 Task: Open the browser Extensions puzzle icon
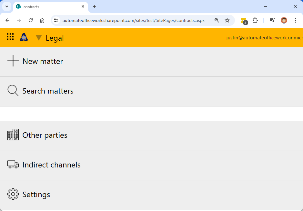[255, 20]
